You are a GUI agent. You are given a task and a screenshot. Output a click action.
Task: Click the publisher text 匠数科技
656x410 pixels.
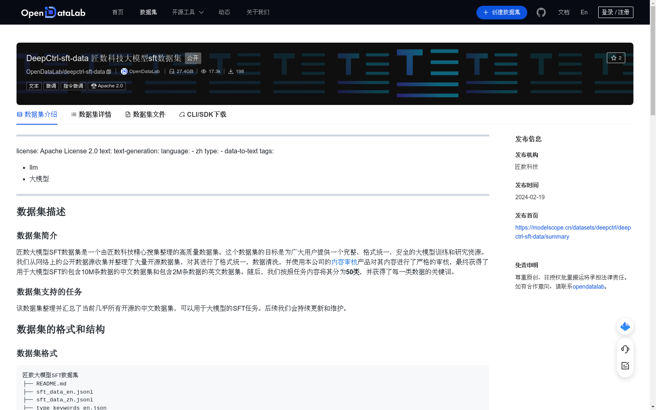pyautogui.click(x=526, y=167)
